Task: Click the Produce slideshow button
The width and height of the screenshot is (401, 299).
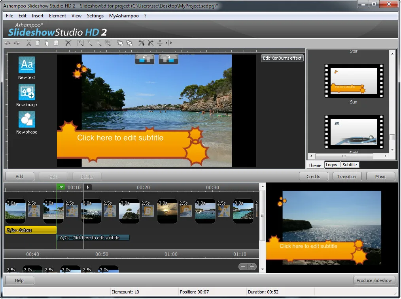Action: [x=374, y=280]
